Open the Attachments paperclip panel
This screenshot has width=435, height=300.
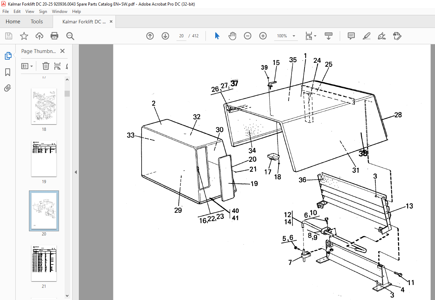point(8,88)
